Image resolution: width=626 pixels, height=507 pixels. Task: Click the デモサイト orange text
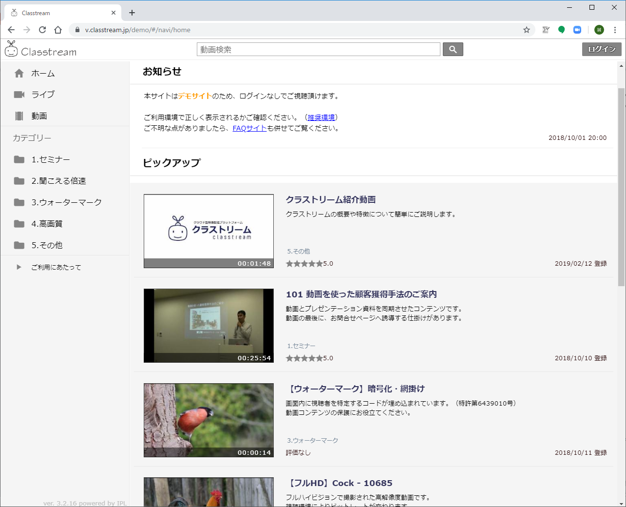tap(195, 96)
